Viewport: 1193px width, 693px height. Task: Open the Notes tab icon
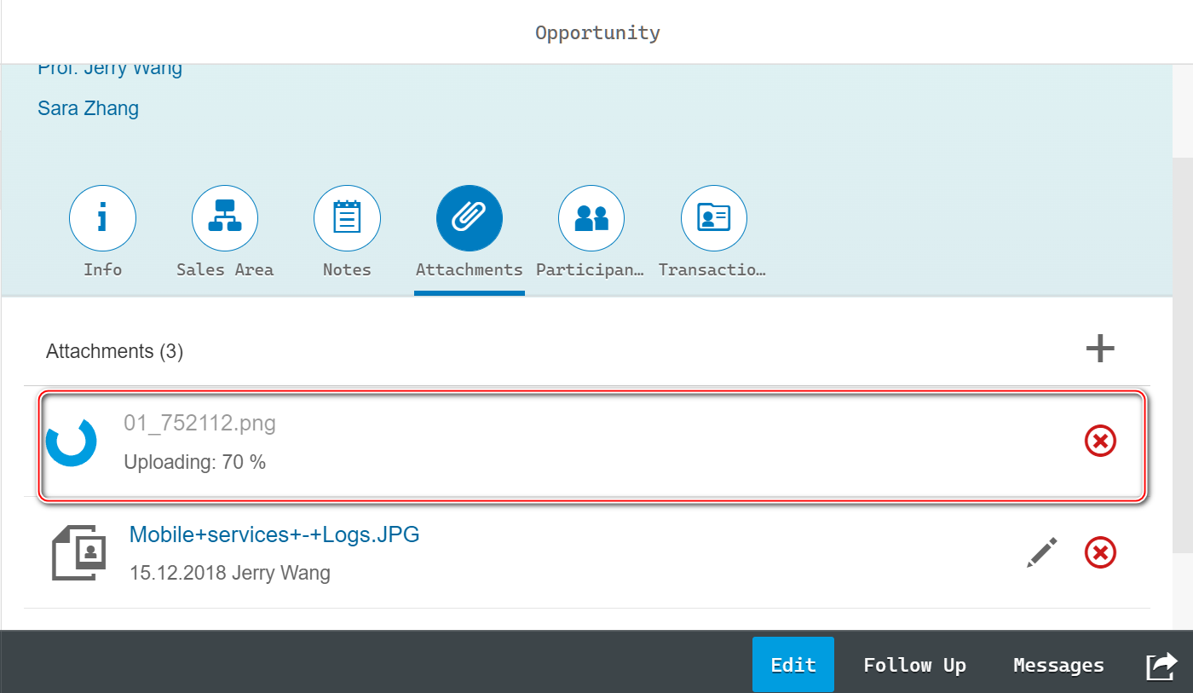click(347, 219)
